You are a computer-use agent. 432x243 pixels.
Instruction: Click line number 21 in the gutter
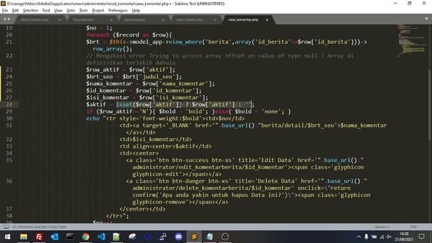[x=9, y=42]
